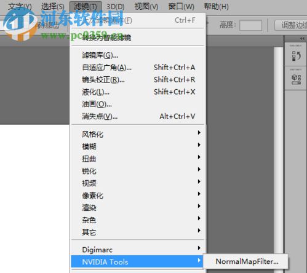This screenshot has width=307, height=273.
Task: Expand the Digimarc submenu
Action: [x=137, y=250]
